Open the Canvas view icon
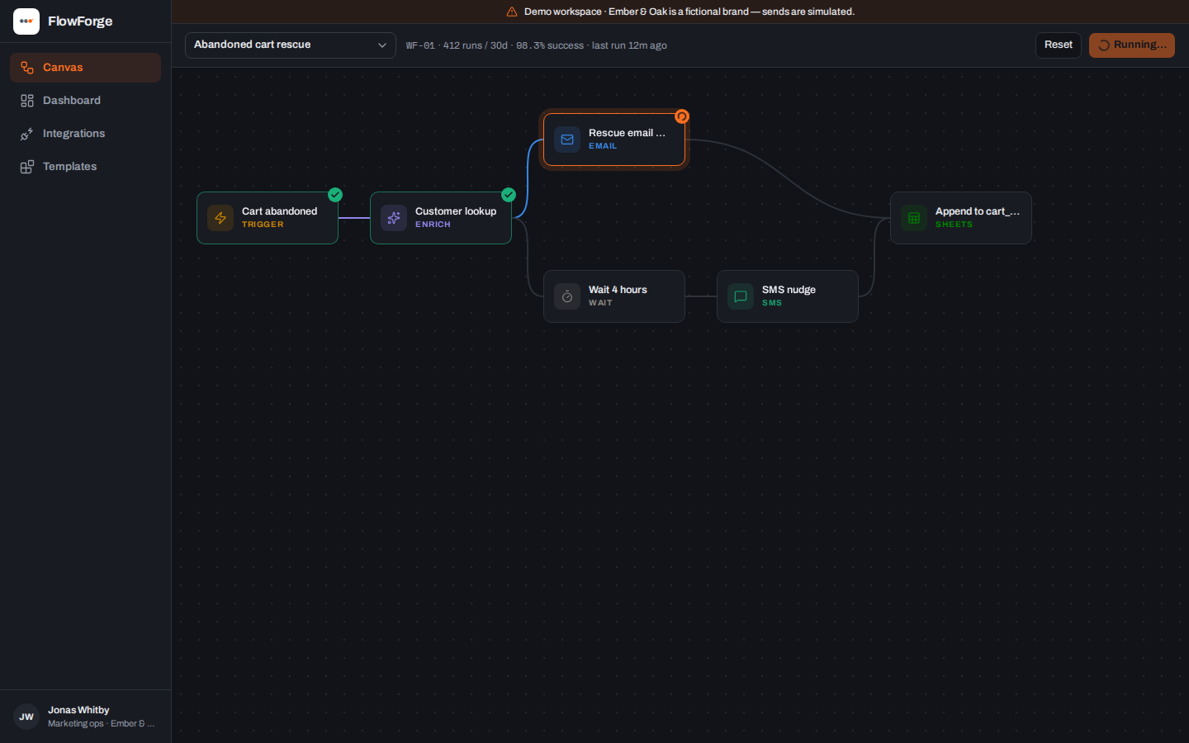1189x743 pixels. [27, 68]
